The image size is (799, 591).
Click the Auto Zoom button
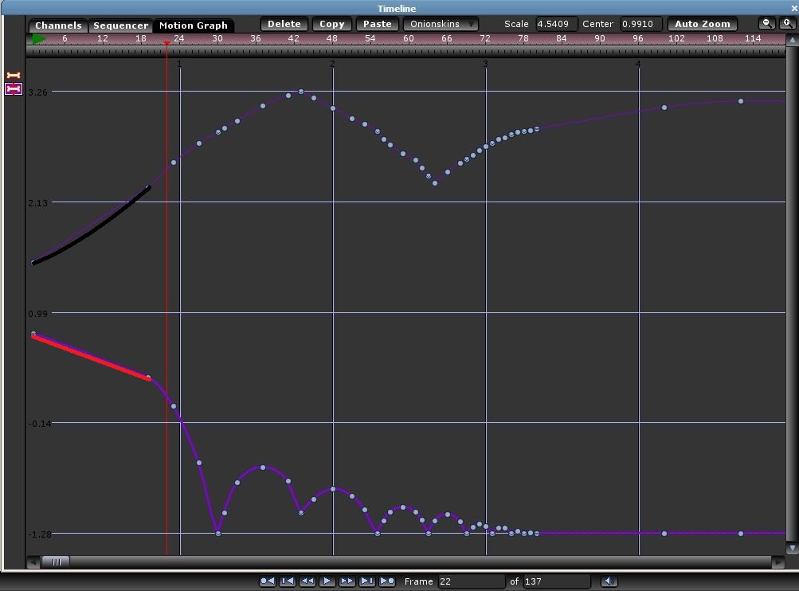coord(703,24)
